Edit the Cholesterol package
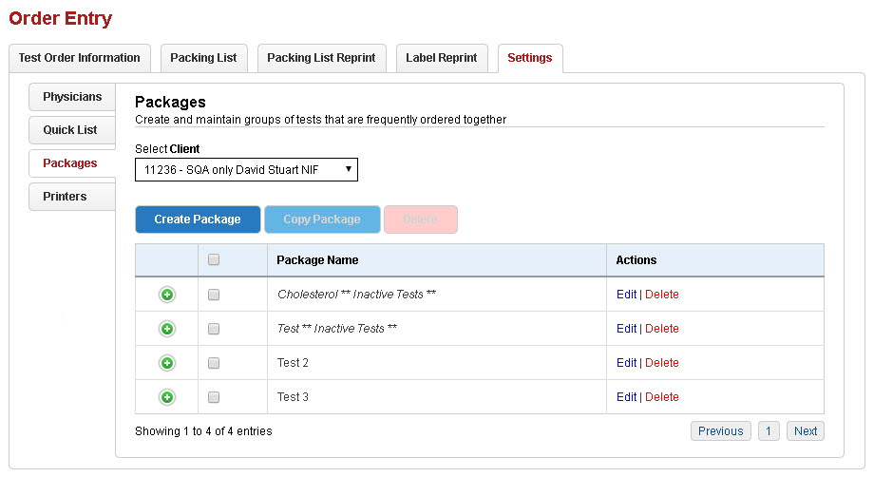This screenshot has width=874, height=477. click(626, 295)
